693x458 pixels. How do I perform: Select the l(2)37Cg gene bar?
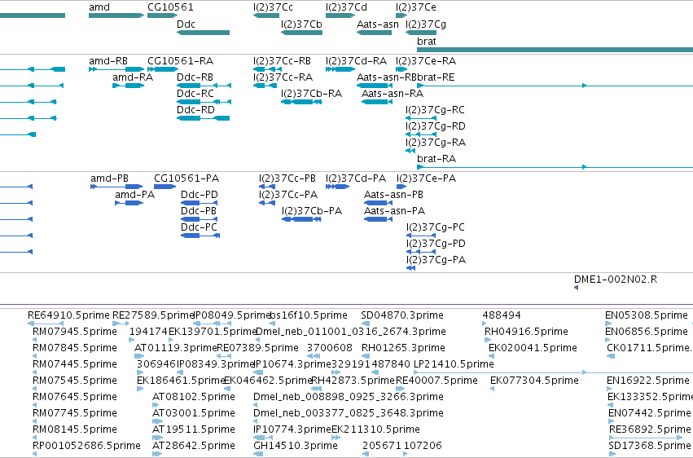click(x=421, y=33)
